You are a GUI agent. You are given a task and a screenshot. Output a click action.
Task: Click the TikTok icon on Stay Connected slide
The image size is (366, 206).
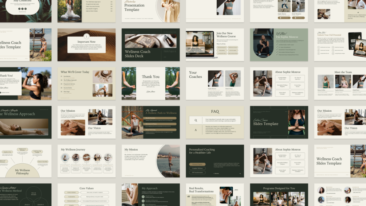click(19, 9)
